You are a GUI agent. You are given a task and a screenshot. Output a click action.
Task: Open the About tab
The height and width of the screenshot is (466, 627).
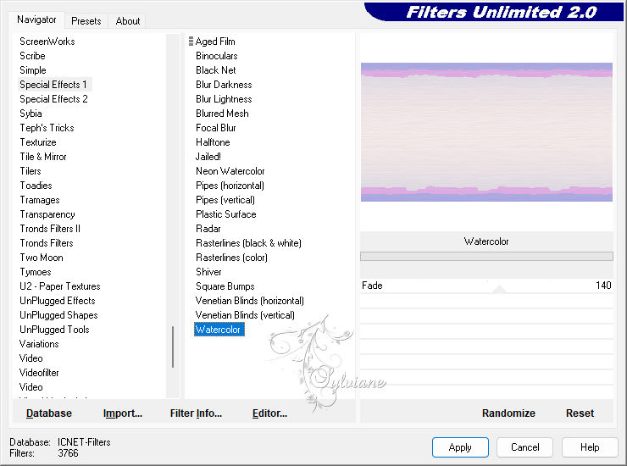(128, 21)
